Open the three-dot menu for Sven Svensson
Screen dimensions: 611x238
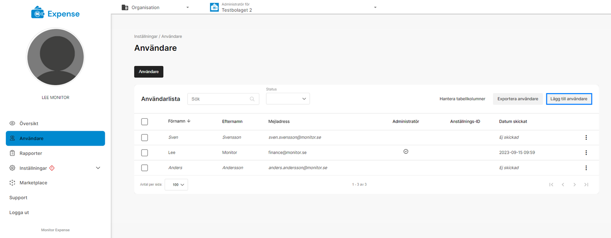(x=586, y=137)
